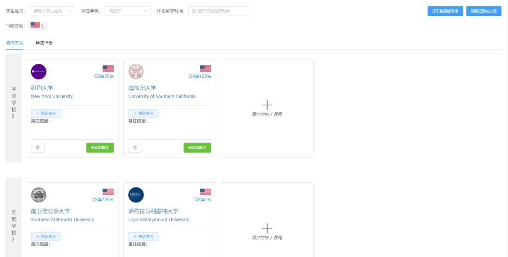Delete University of Southern California using trash icon
Viewport: 508px width, 257px height.
point(135,148)
